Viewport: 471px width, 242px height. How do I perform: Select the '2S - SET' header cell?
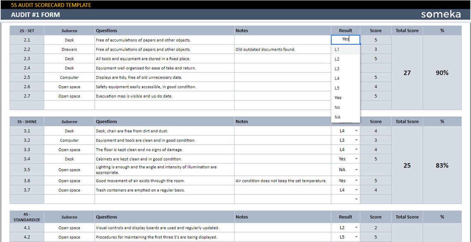point(27,30)
